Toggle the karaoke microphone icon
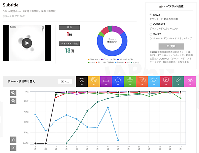 (178, 80)
